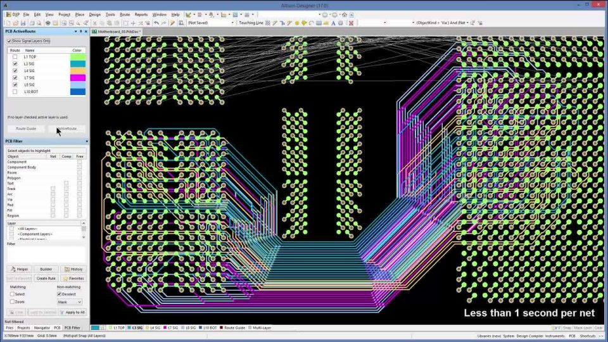The width and height of the screenshot is (608, 342).
Task: Click the layer stack toolbar icon
Action: pos(48,23)
